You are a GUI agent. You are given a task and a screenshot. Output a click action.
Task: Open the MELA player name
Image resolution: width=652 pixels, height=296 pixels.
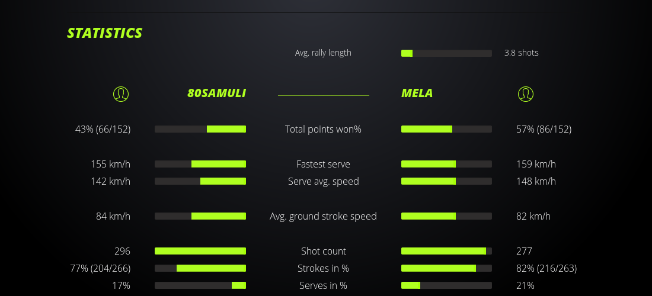[417, 93]
